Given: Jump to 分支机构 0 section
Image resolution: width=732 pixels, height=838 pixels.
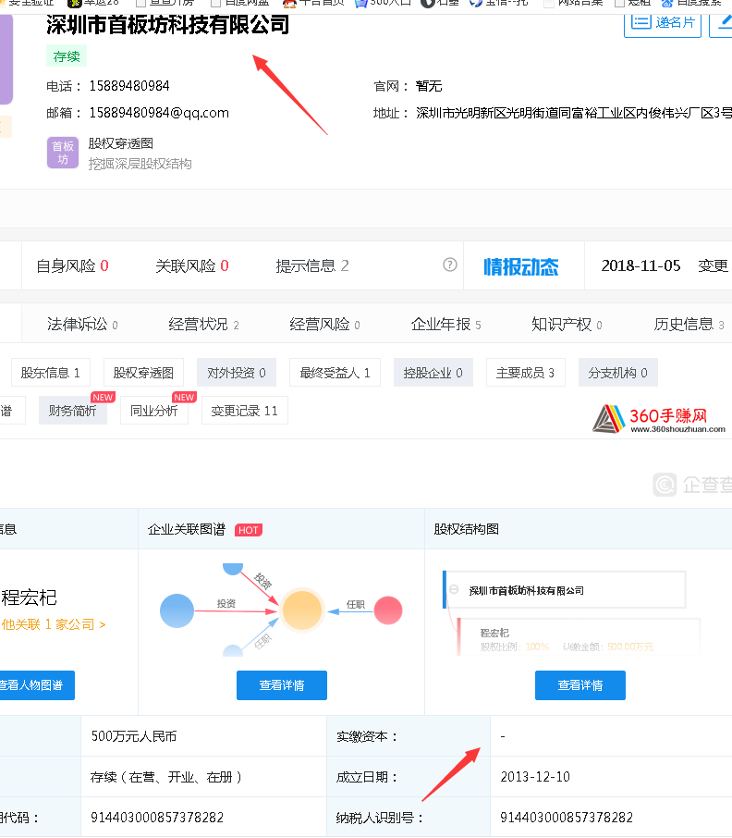Looking at the screenshot, I should pos(617,373).
